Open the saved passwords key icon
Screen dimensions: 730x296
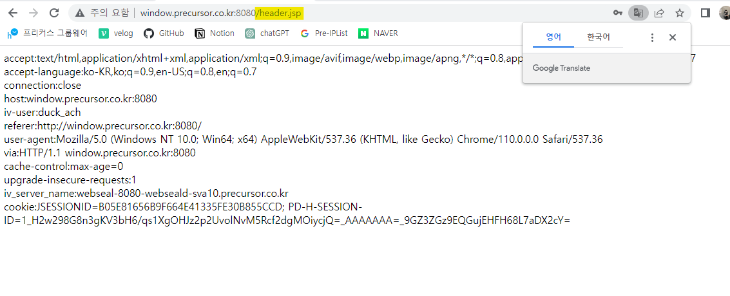pyautogui.click(x=618, y=13)
